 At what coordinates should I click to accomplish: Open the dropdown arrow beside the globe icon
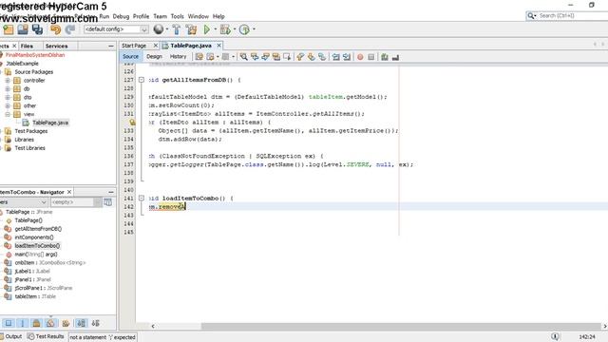coord(167,29)
